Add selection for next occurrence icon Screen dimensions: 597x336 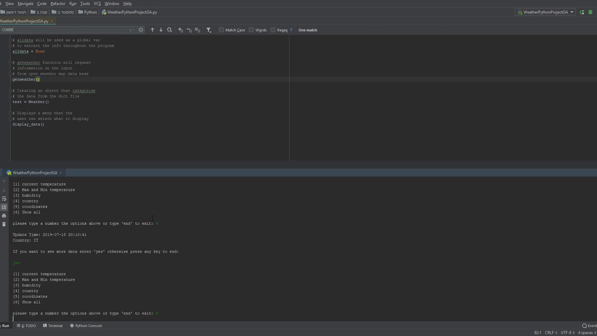[x=180, y=30]
